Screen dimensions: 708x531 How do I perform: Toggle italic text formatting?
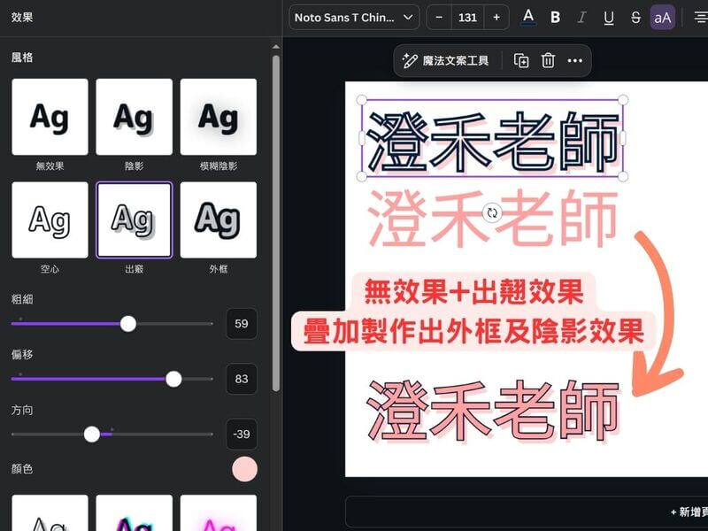click(x=581, y=17)
